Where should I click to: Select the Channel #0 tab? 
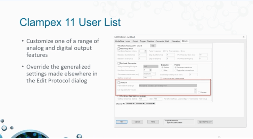pyautogui.click(x=120, y=104)
